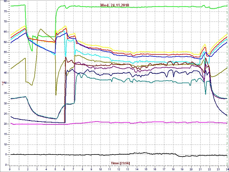The height and width of the screenshot is (172, 229).
Task: Click hour 1 label on time axis
Action: pos(19,169)
